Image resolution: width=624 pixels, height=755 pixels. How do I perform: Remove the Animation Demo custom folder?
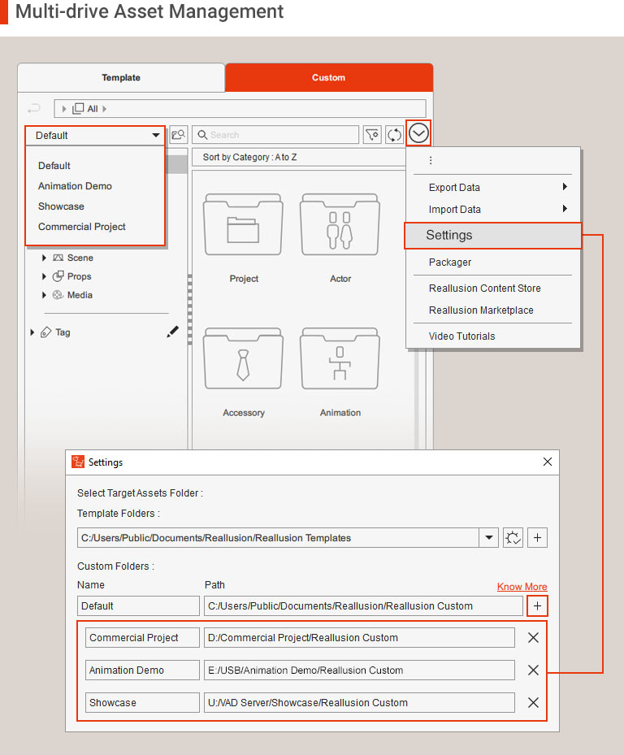(x=533, y=670)
